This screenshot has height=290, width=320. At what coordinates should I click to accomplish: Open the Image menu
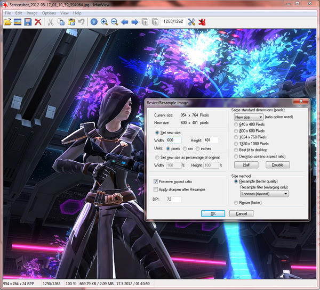tap(32, 13)
